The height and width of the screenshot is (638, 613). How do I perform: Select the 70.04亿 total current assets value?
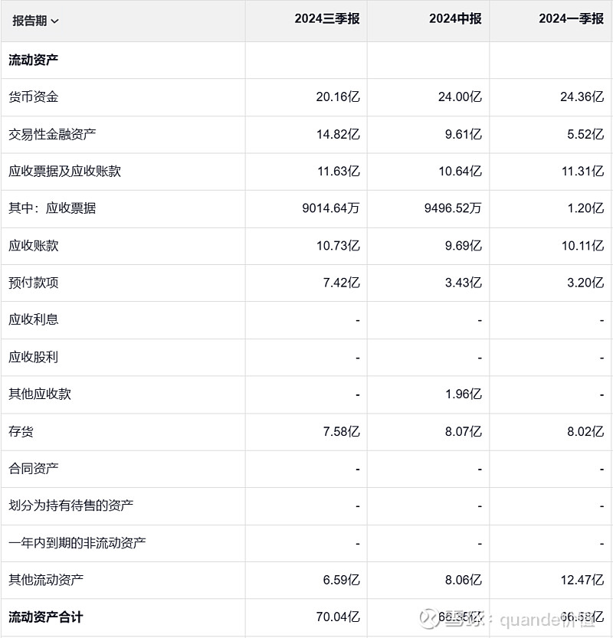(x=338, y=617)
